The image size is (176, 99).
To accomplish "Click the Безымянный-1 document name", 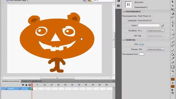I will click(141, 7).
